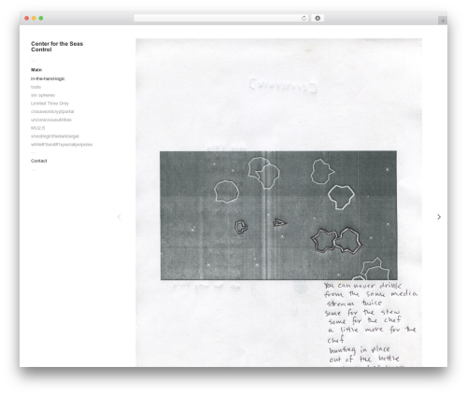This screenshot has width=467, height=395.
Task: Open the Main menu item
Action: pos(36,70)
